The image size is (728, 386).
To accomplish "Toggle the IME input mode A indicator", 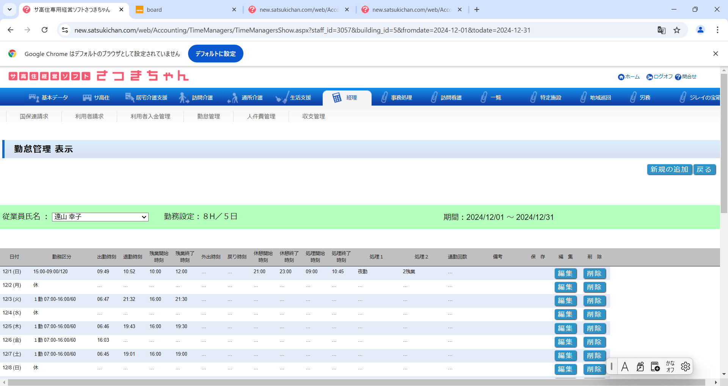I will click(x=625, y=366).
